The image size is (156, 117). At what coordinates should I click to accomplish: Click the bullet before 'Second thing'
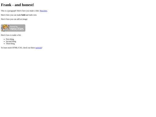coord(4,42)
